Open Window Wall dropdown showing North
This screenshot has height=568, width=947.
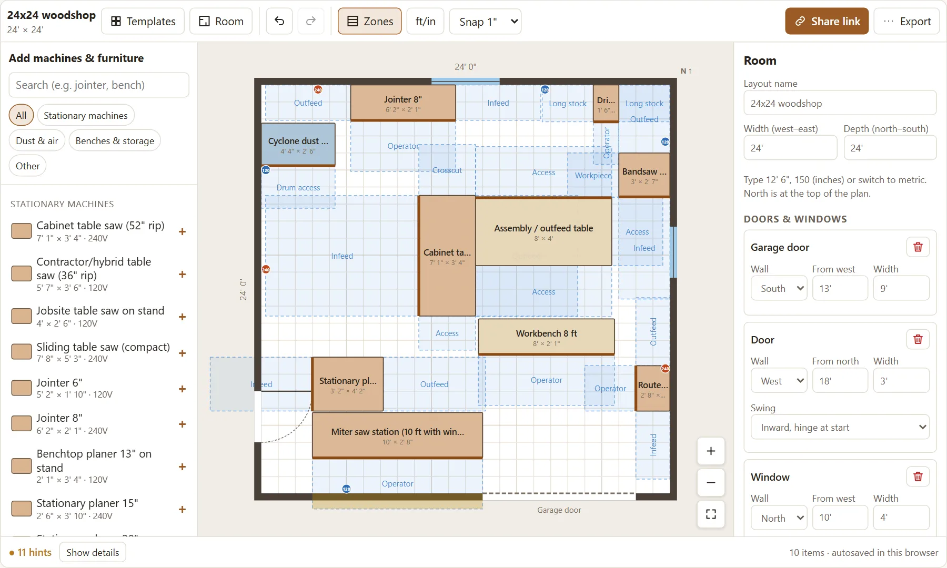point(779,518)
